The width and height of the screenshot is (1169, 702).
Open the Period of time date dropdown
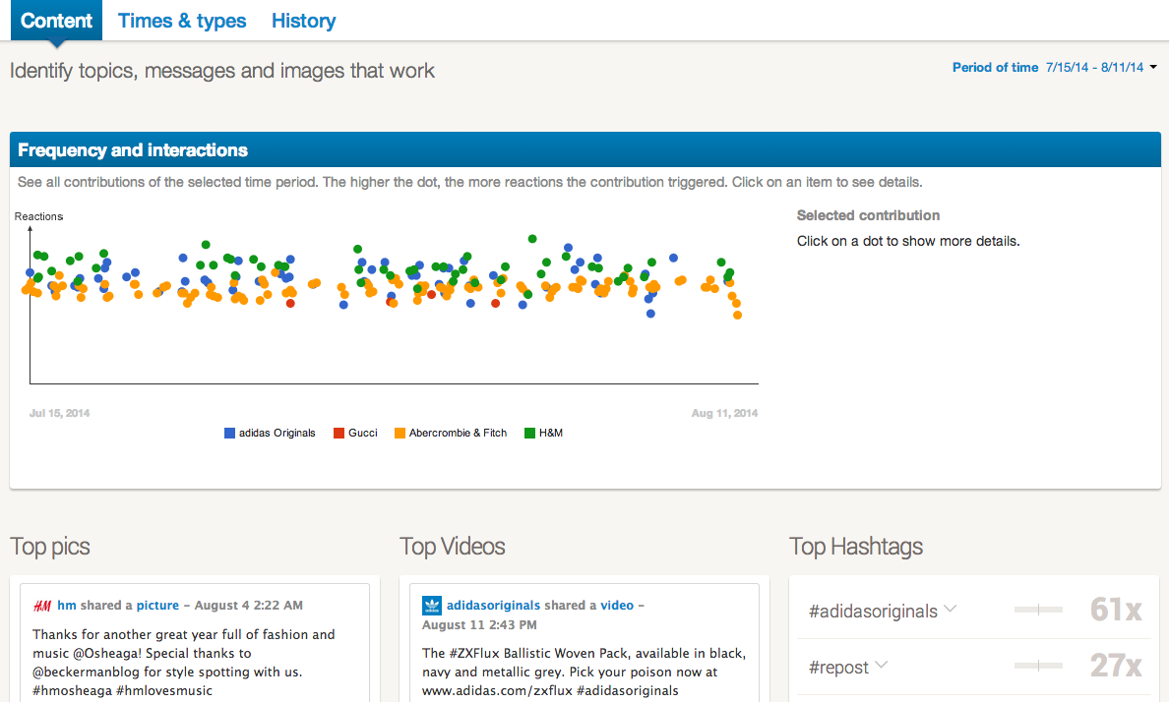tap(1101, 67)
